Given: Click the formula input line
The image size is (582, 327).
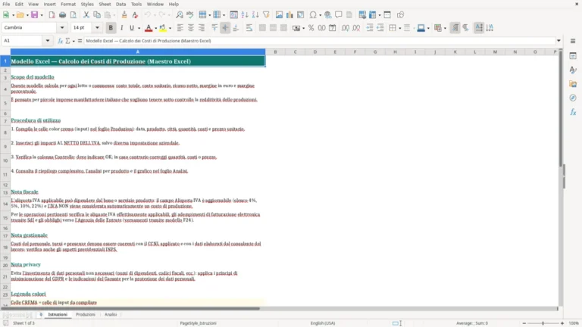Looking at the screenshot, I should [320, 41].
